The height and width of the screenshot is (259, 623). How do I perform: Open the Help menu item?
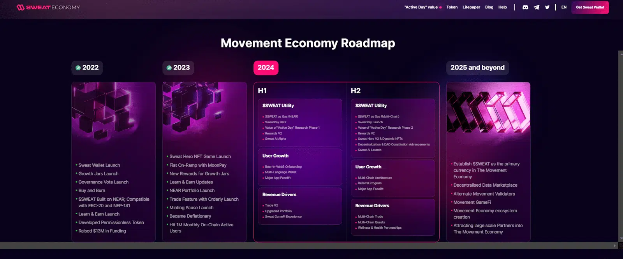(503, 7)
